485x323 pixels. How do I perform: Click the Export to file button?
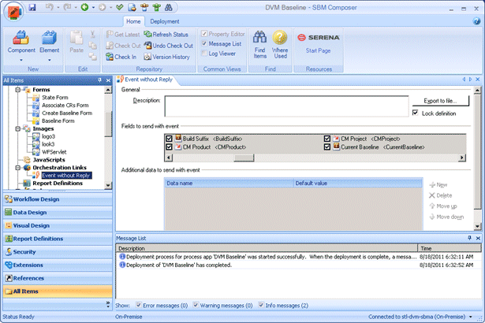tap(441, 101)
